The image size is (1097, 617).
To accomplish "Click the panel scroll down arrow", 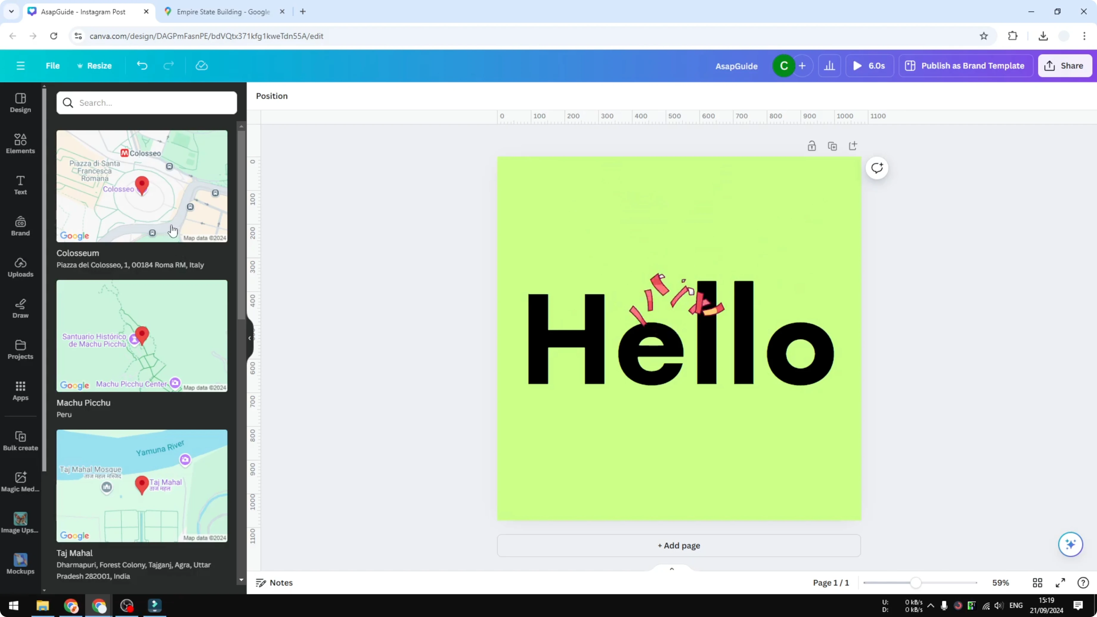I will [241, 579].
